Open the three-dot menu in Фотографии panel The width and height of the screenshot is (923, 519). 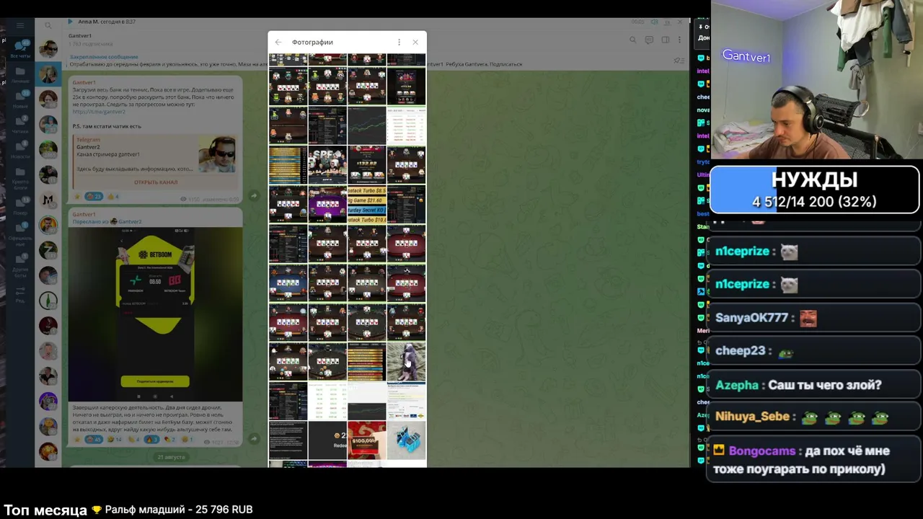coord(399,43)
